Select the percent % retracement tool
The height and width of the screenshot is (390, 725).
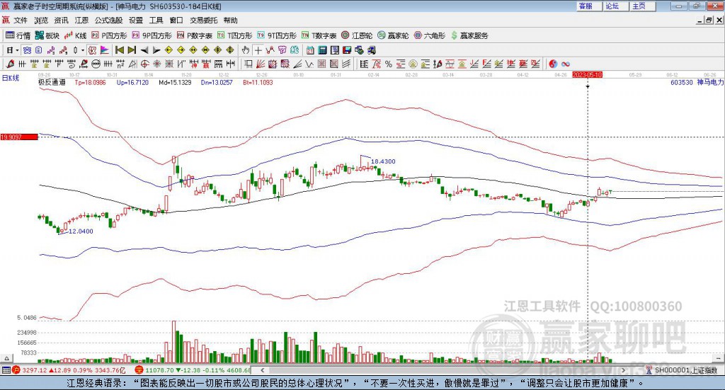click(389, 64)
